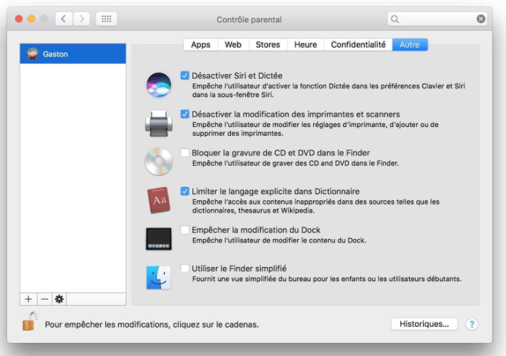Enable Bloquer la gravure de CD et DVD
This screenshot has width=506, height=356.
[x=185, y=153]
